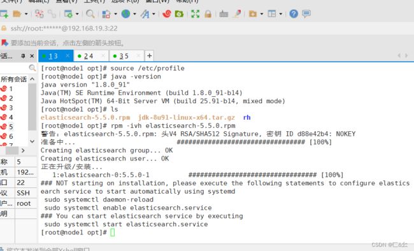
Task: Expand the font dropdown arrow
Action: point(153,14)
